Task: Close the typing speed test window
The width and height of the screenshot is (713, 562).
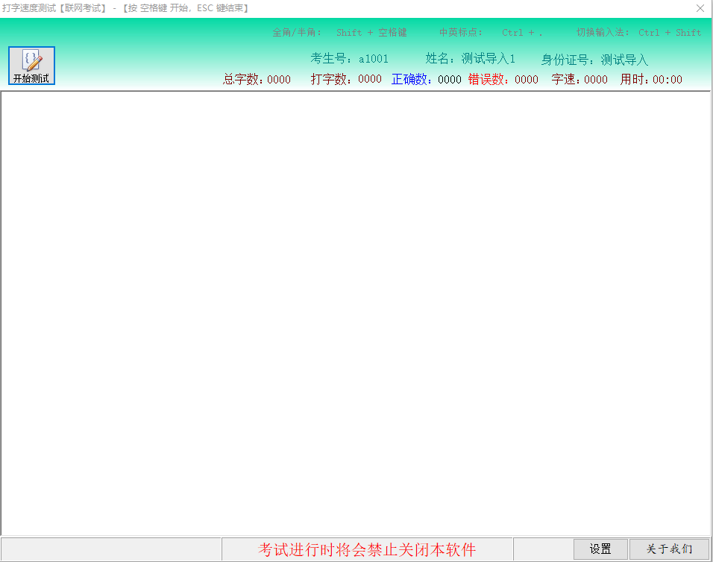Action: click(700, 8)
